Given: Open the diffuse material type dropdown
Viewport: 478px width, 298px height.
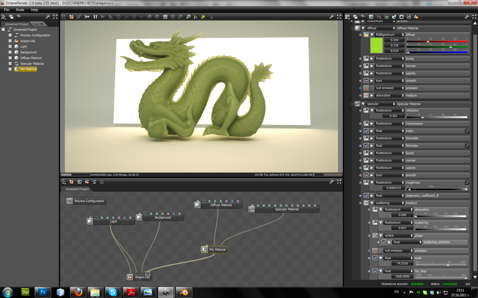Looking at the screenshot, I should tap(381, 28).
